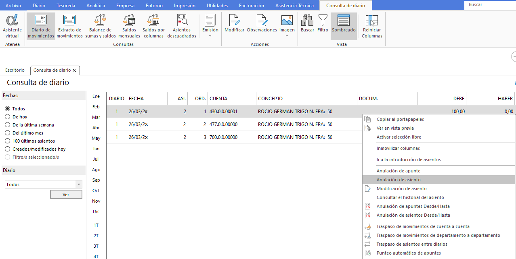Click the CUENTA column header
This screenshot has width=516, height=259.
point(232,98)
